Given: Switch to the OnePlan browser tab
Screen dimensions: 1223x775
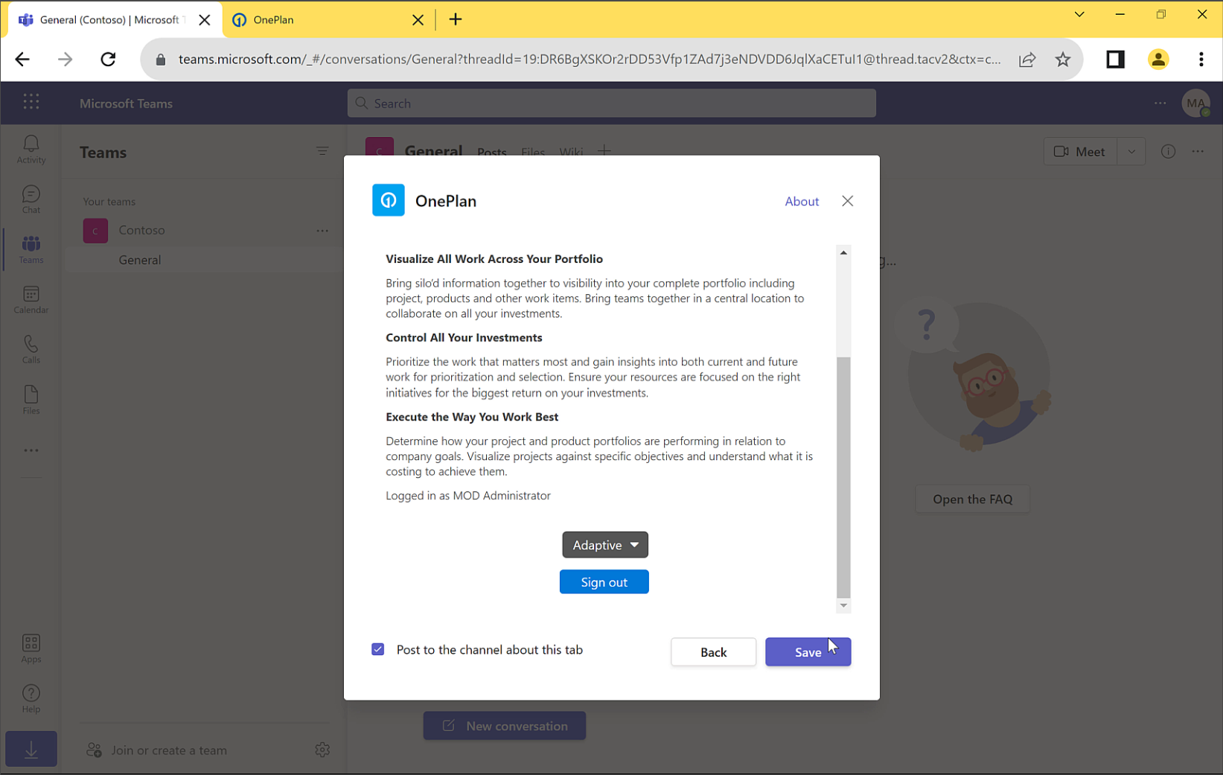Looking at the screenshot, I should pos(320,20).
